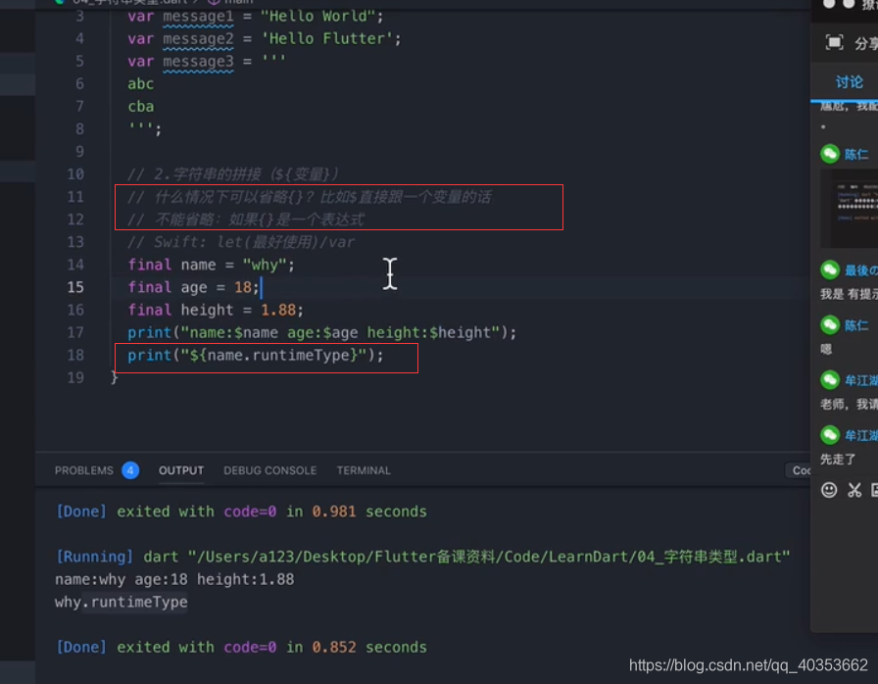
Task: Click 陈仁 WeChat avatar above the image message
Action: coord(830,154)
